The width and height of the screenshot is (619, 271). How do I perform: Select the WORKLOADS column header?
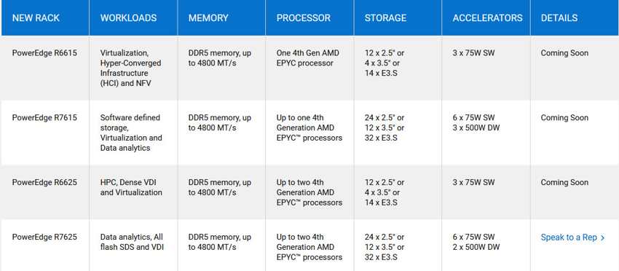(x=128, y=17)
